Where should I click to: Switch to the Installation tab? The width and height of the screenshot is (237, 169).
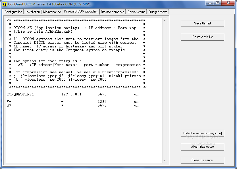33,12
